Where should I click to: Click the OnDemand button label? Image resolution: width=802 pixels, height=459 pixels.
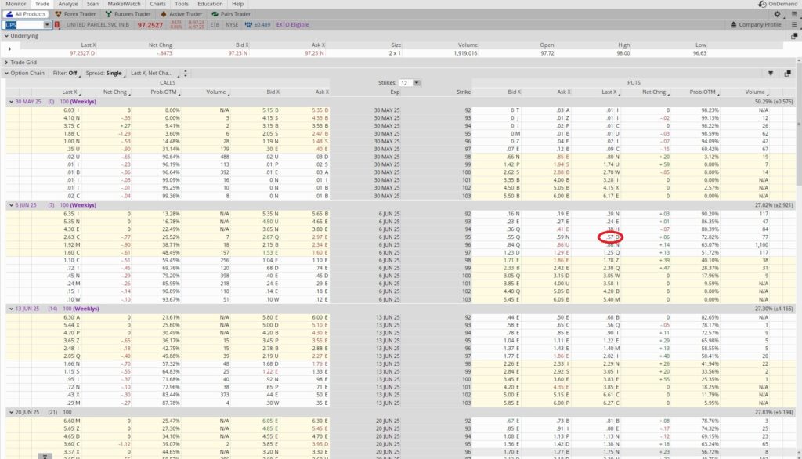(783, 4)
